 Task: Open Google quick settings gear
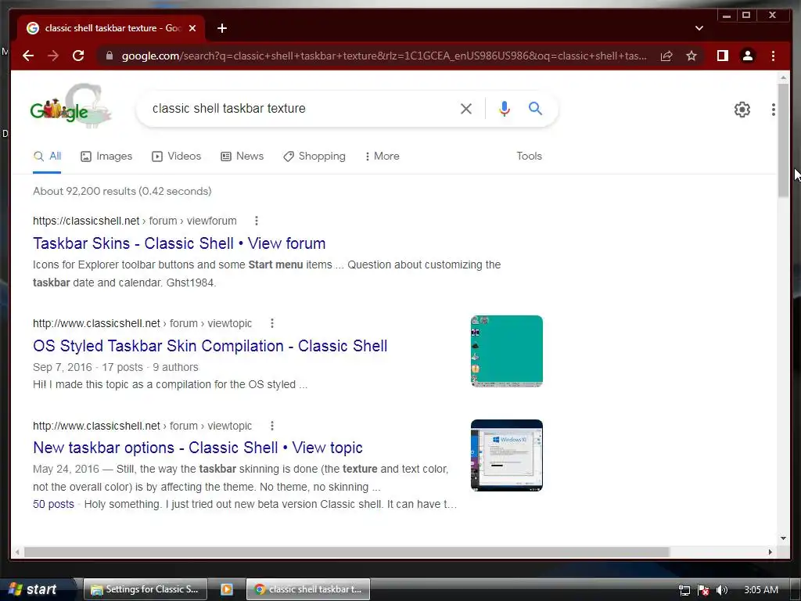coord(742,110)
